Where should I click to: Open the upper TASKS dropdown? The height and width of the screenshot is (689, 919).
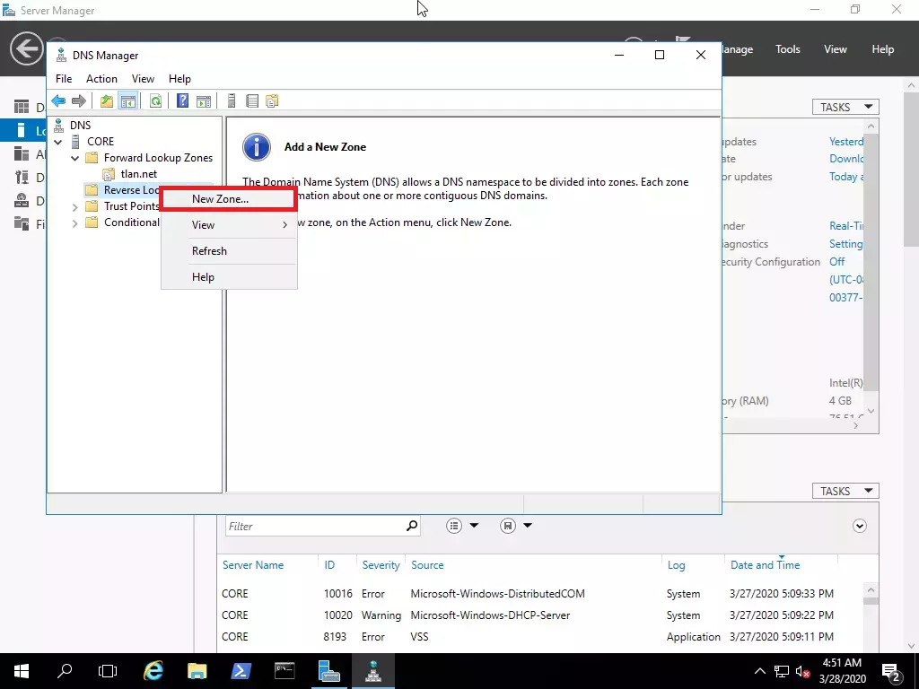845,108
